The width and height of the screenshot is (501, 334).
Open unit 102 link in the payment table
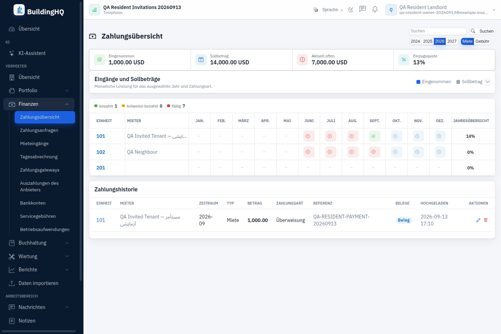pyautogui.click(x=101, y=152)
